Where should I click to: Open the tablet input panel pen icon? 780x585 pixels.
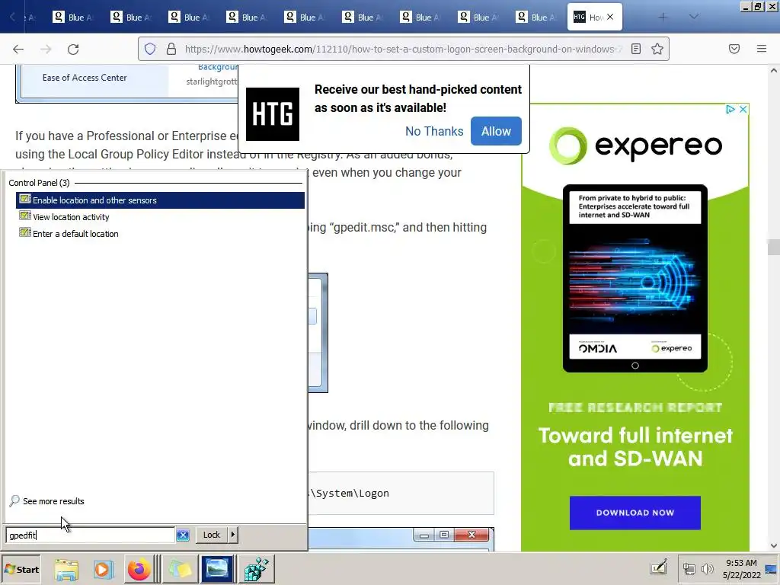tap(659, 567)
